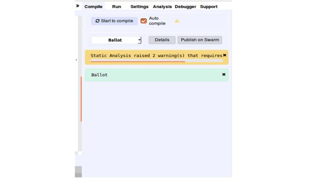Close the green Ballot compilation result
The height and width of the screenshot is (183, 326).
tap(224, 74)
